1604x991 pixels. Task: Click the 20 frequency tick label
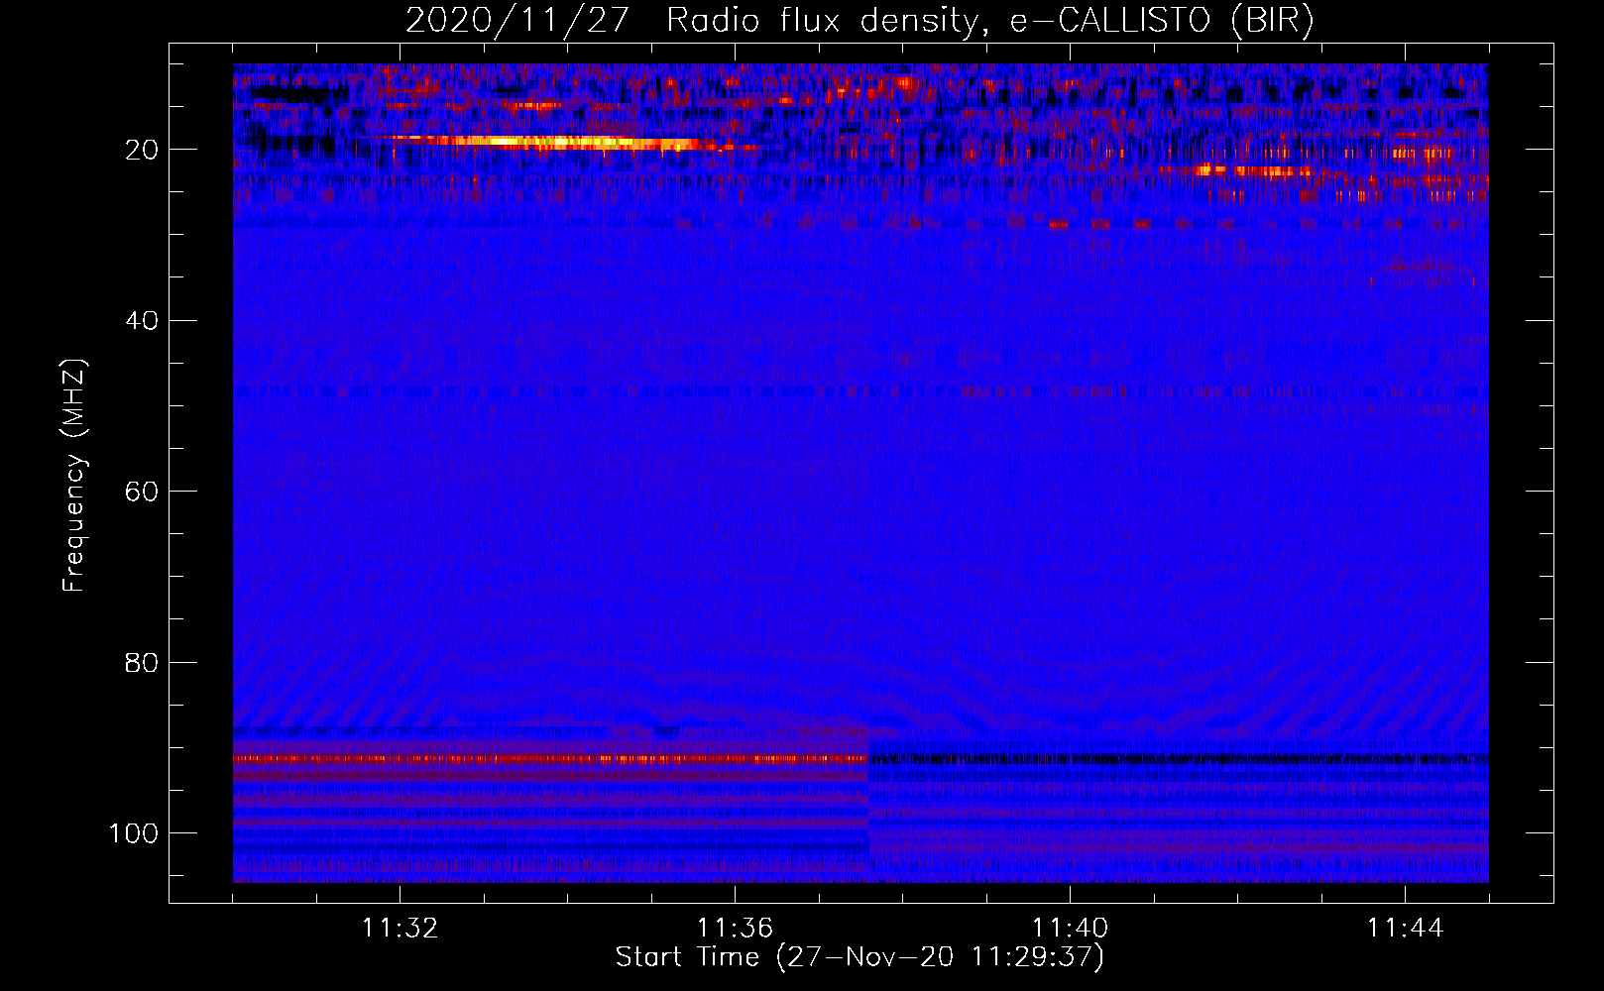(x=142, y=150)
